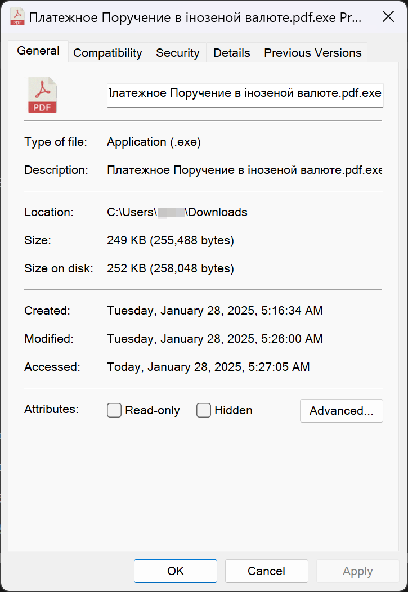Image resolution: width=408 pixels, height=592 pixels.
Task: Open the Previous Versions tab
Action: 312,53
